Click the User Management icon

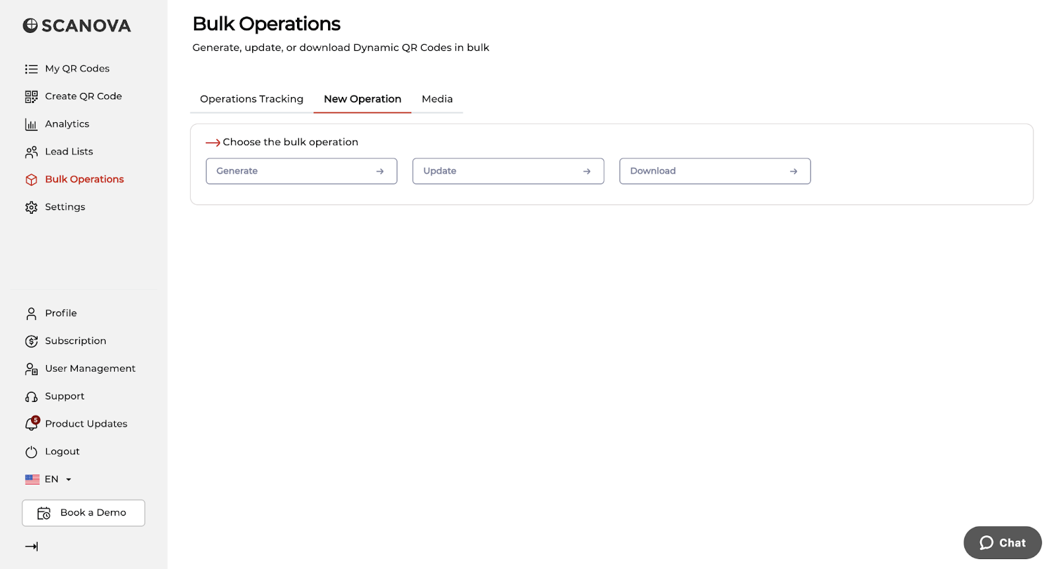tap(31, 369)
